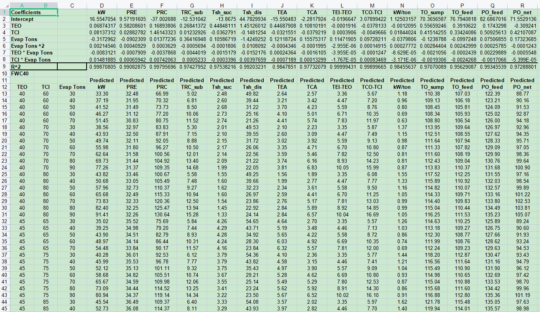Select row 20 using its row number
This screenshot has width=540, height=312.
click(x=5, y=141)
